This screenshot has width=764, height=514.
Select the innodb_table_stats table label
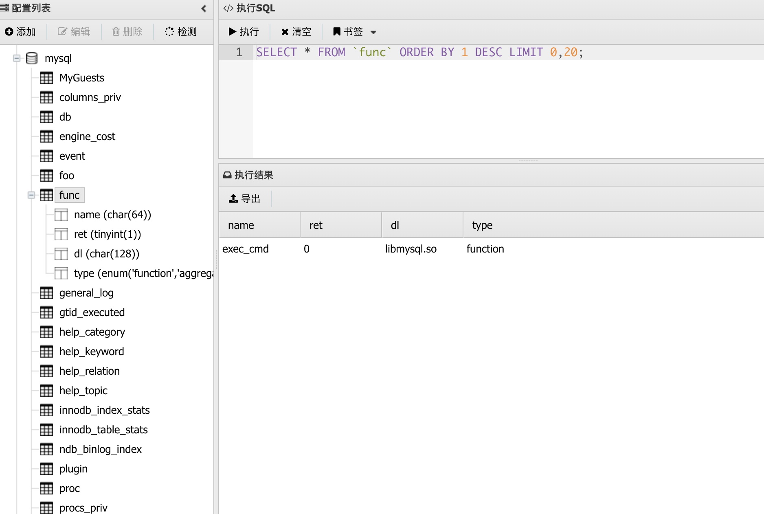(103, 430)
